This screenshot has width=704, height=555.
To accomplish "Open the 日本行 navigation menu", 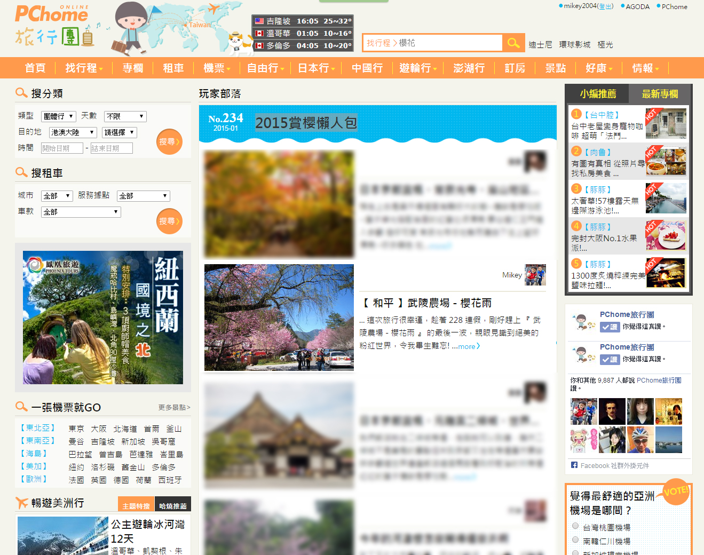I will click(316, 68).
